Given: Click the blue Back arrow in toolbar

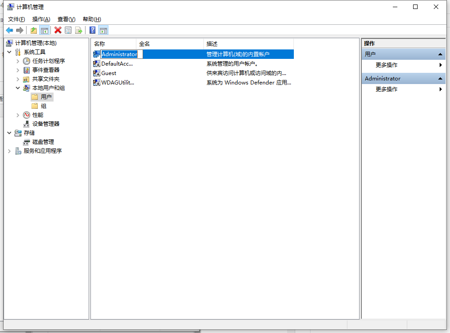Looking at the screenshot, I should [x=9, y=30].
